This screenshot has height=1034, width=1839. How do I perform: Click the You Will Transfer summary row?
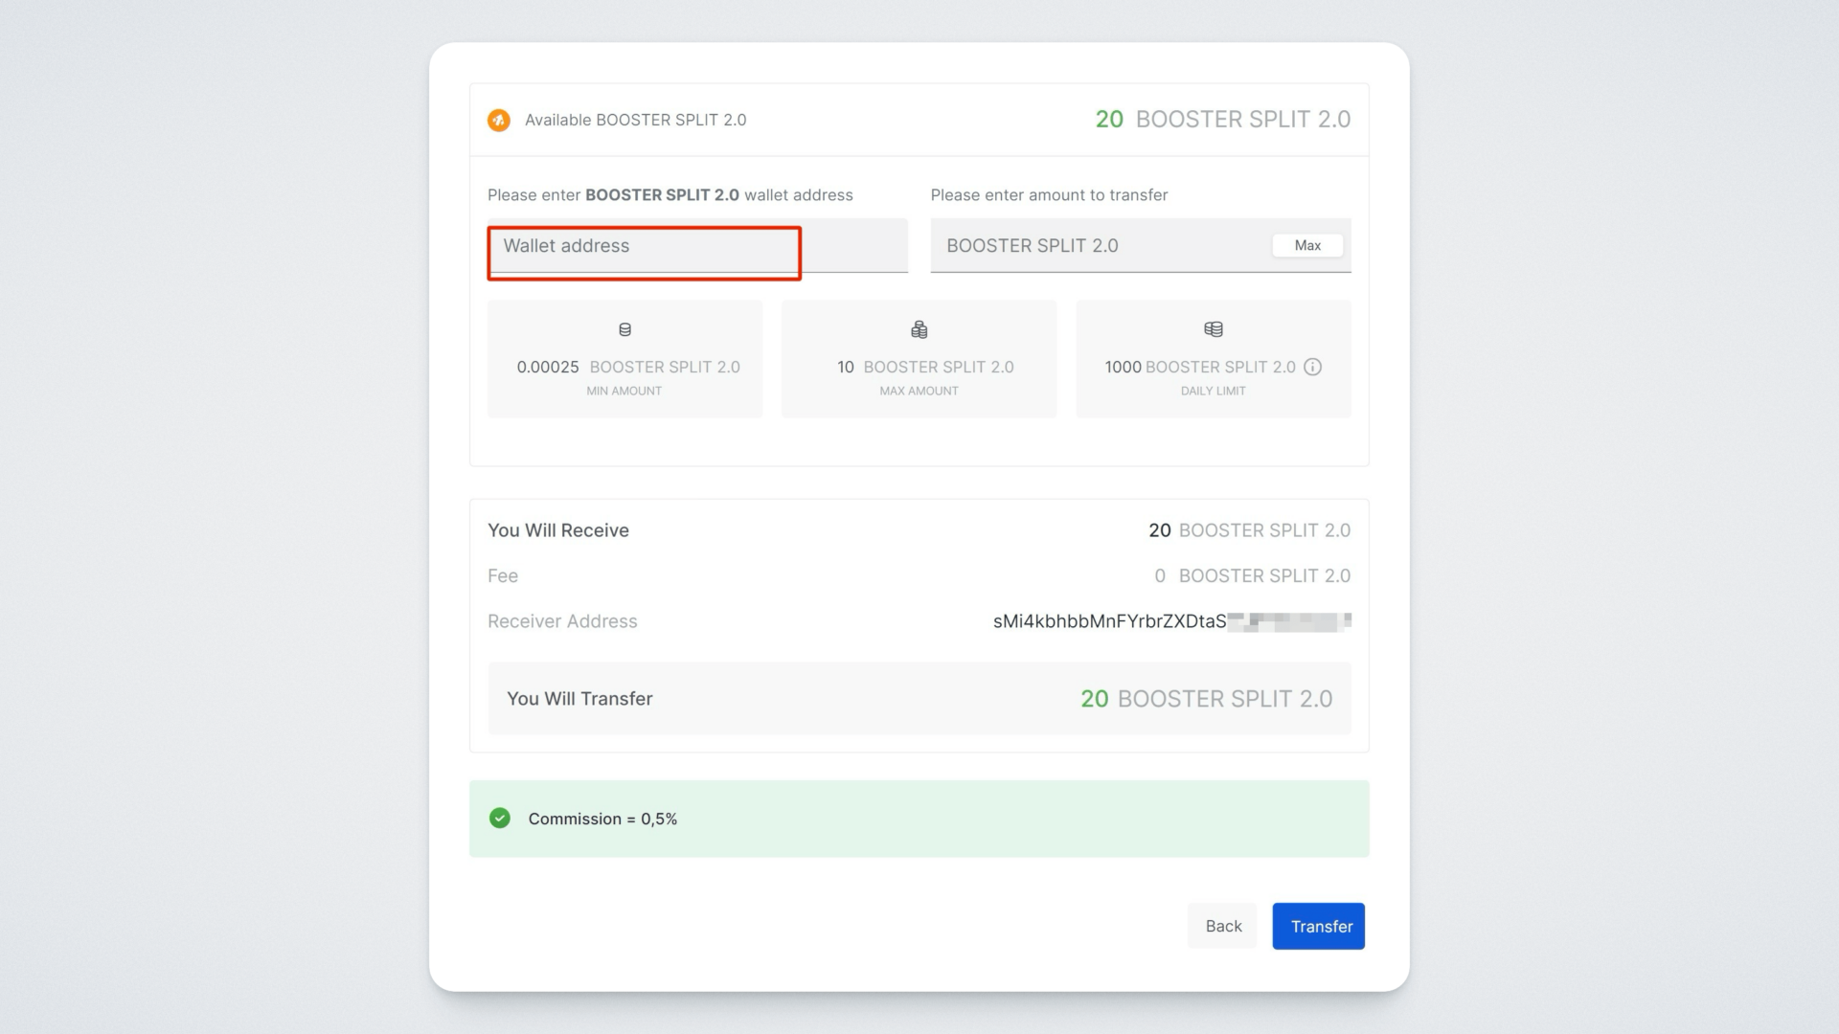point(919,699)
